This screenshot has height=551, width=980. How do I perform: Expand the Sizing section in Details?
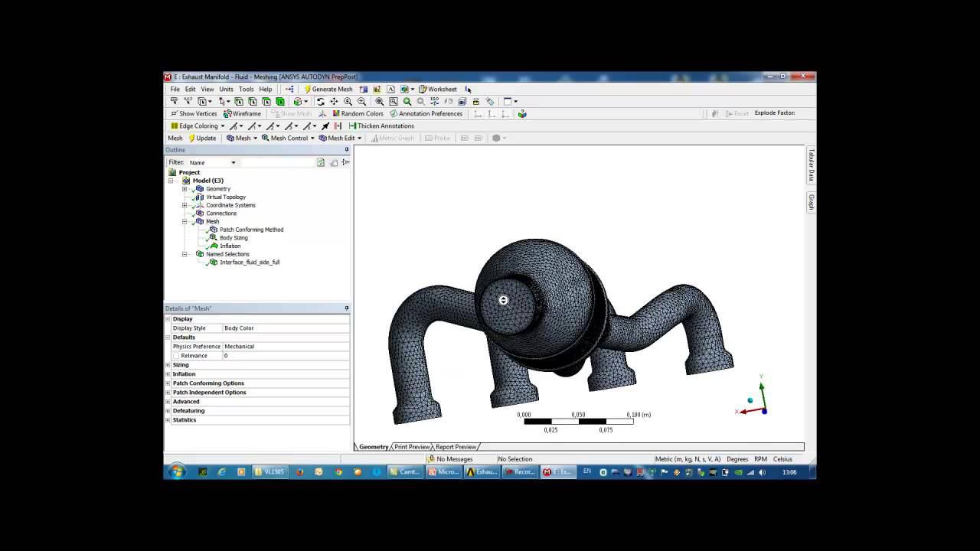[x=168, y=365]
